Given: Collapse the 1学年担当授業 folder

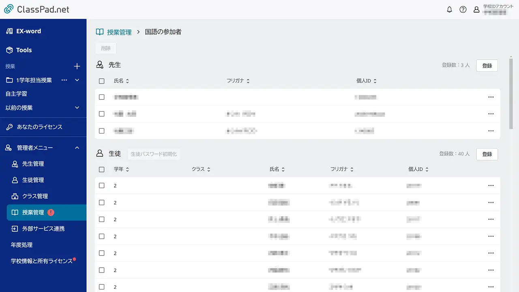Looking at the screenshot, I should pyautogui.click(x=77, y=80).
